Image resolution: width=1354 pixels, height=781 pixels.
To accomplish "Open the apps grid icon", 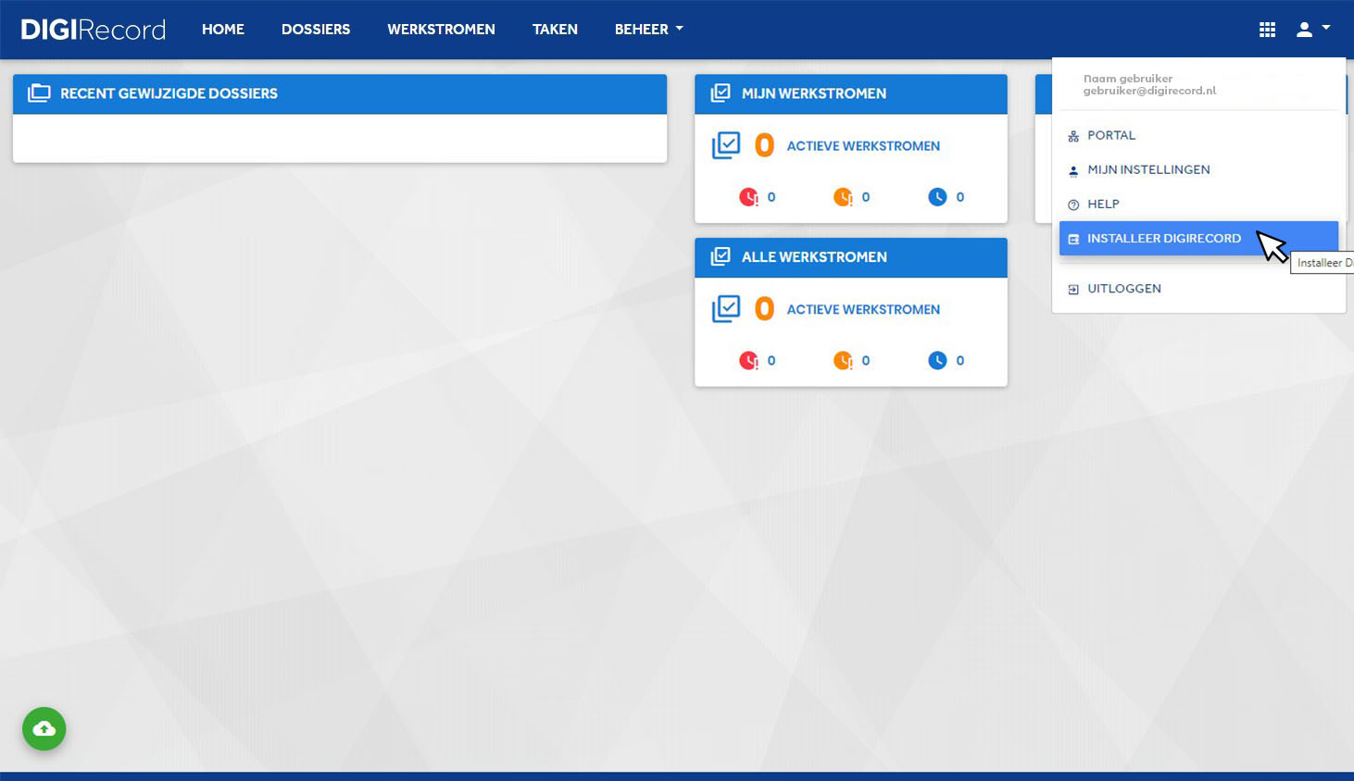I will point(1267,30).
